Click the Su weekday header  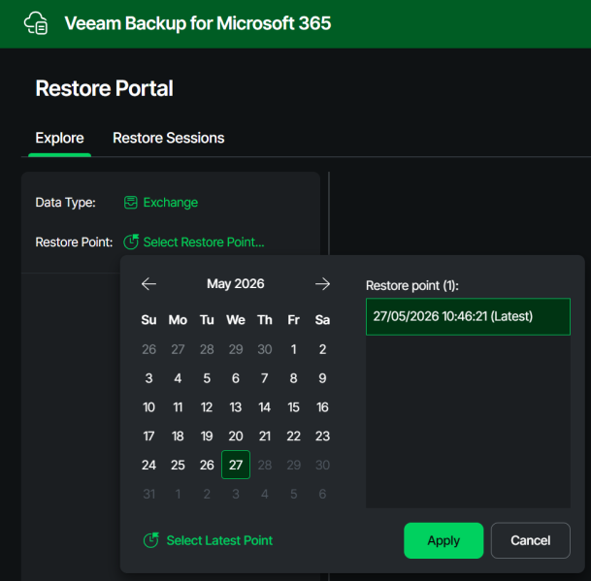coord(148,320)
